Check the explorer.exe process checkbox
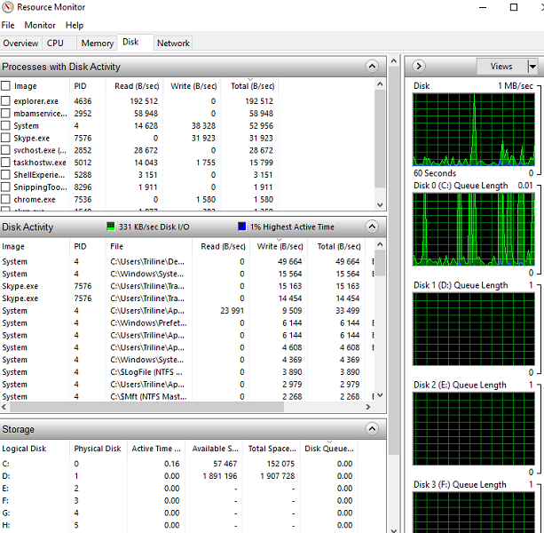 click(x=6, y=101)
